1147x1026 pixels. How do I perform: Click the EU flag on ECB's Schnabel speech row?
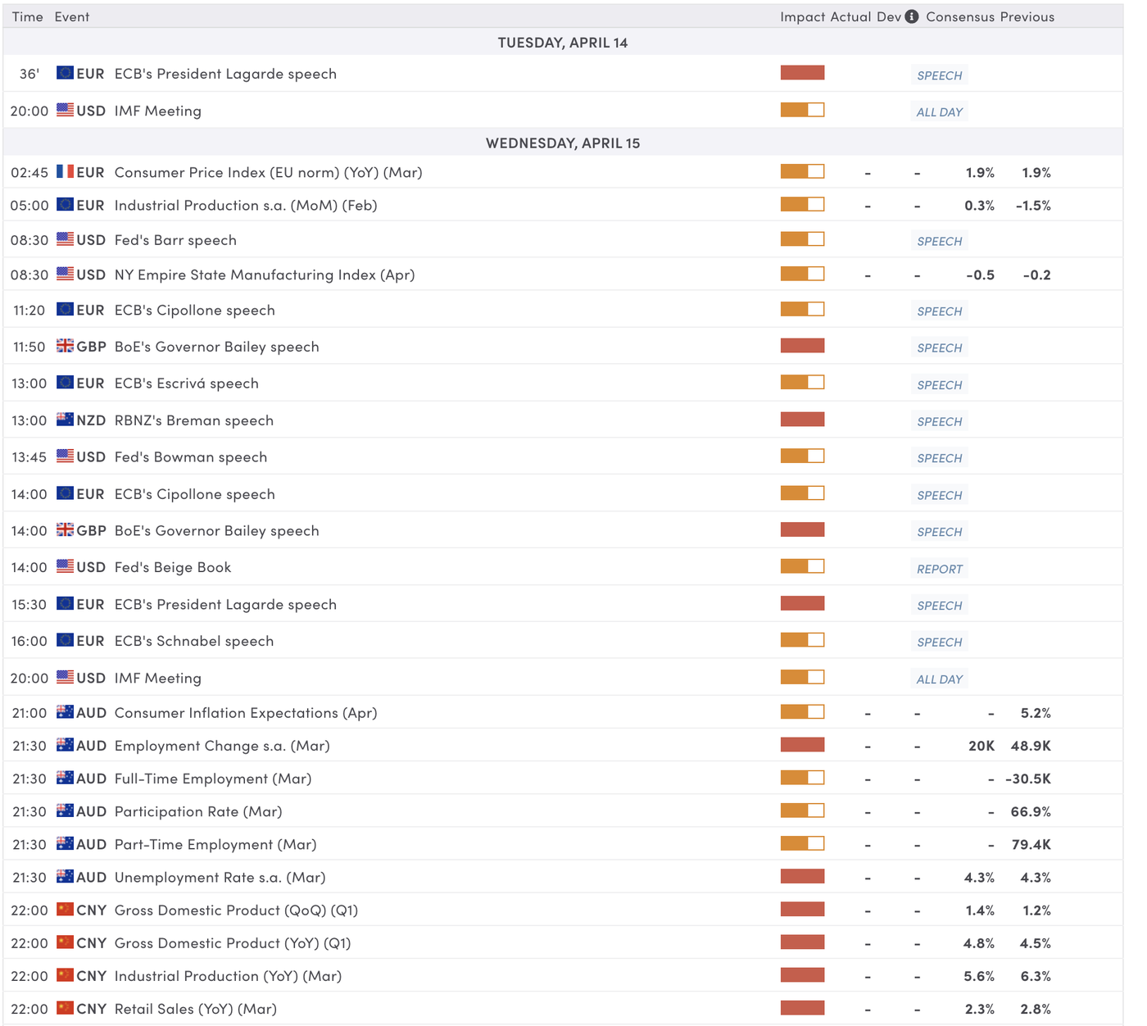tap(65, 640)
